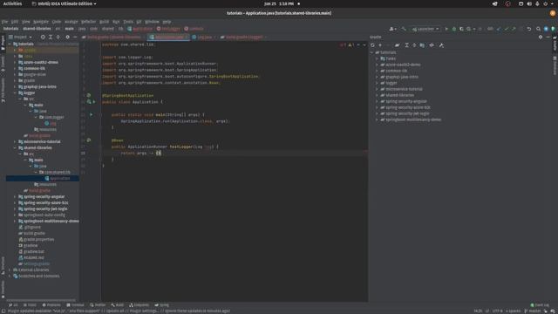The width and height of the screenshot is (558, 314).
Task: Open Gradle panel options gear
Action: tap(541, 37)
